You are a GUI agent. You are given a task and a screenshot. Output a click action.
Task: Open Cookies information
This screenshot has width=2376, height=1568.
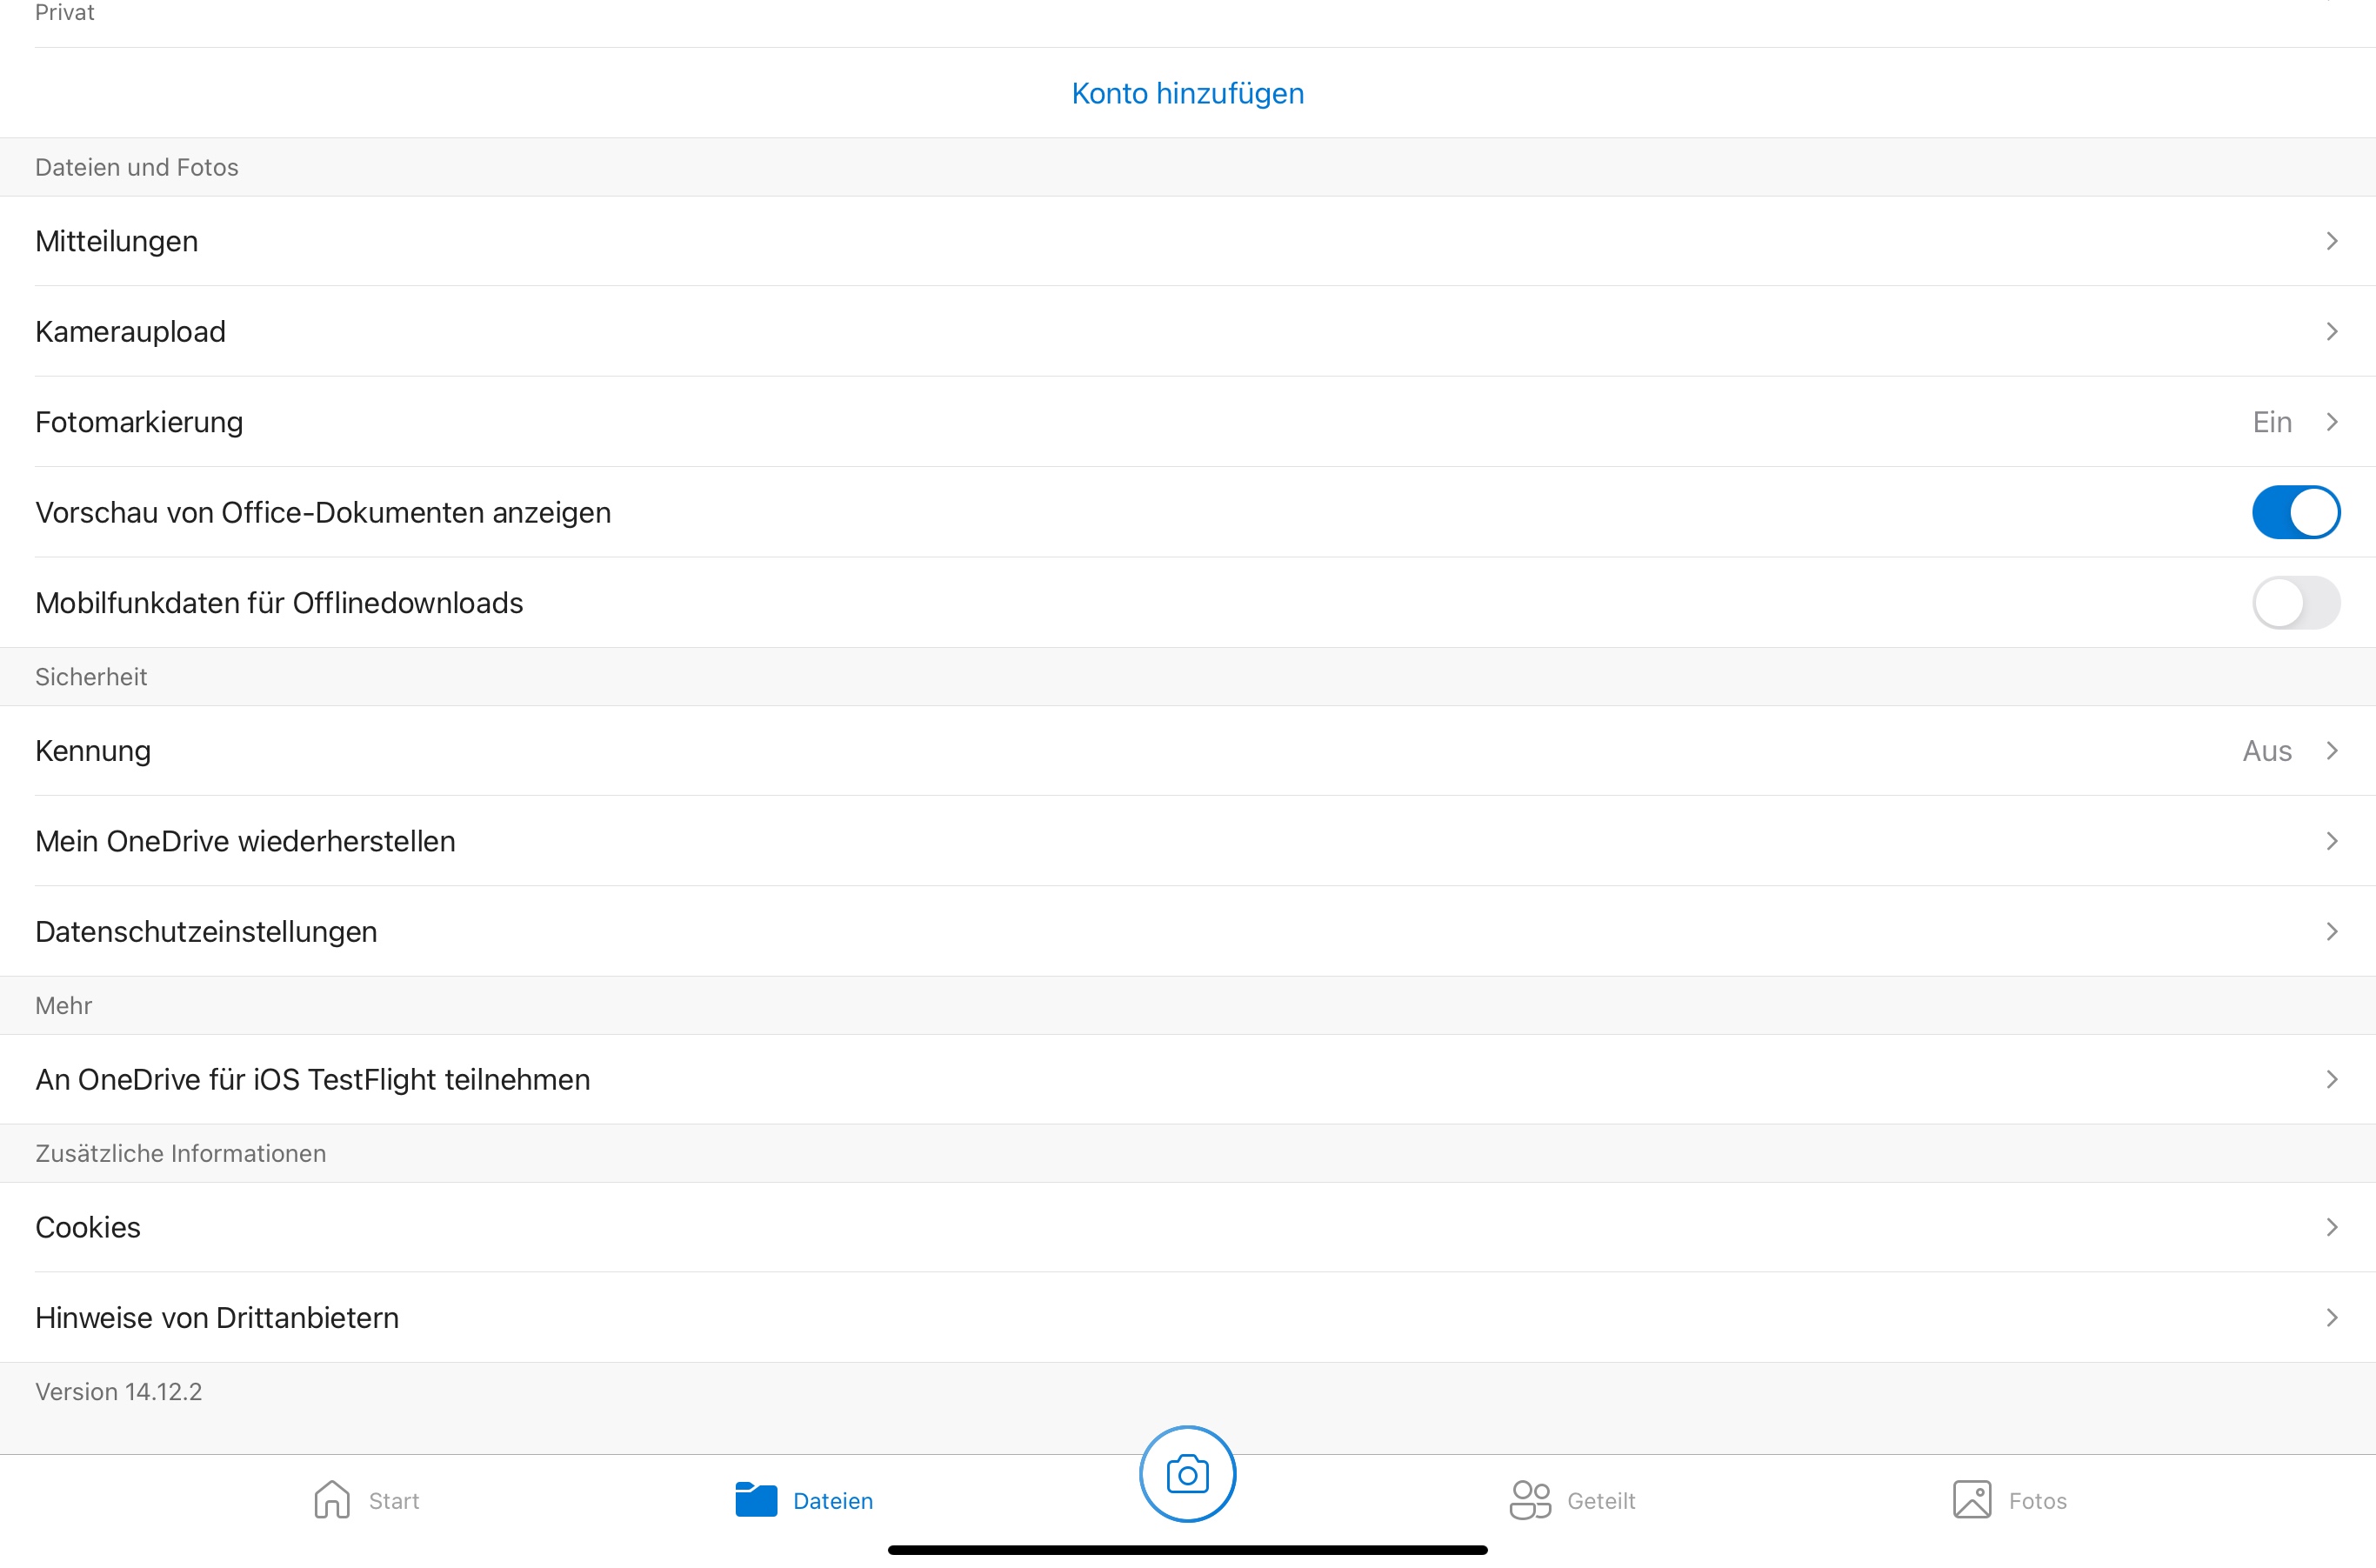pyautogui.click(x=88, y=1227)
